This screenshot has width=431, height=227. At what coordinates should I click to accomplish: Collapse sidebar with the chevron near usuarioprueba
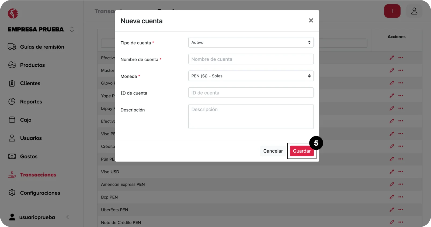point(68,217)
